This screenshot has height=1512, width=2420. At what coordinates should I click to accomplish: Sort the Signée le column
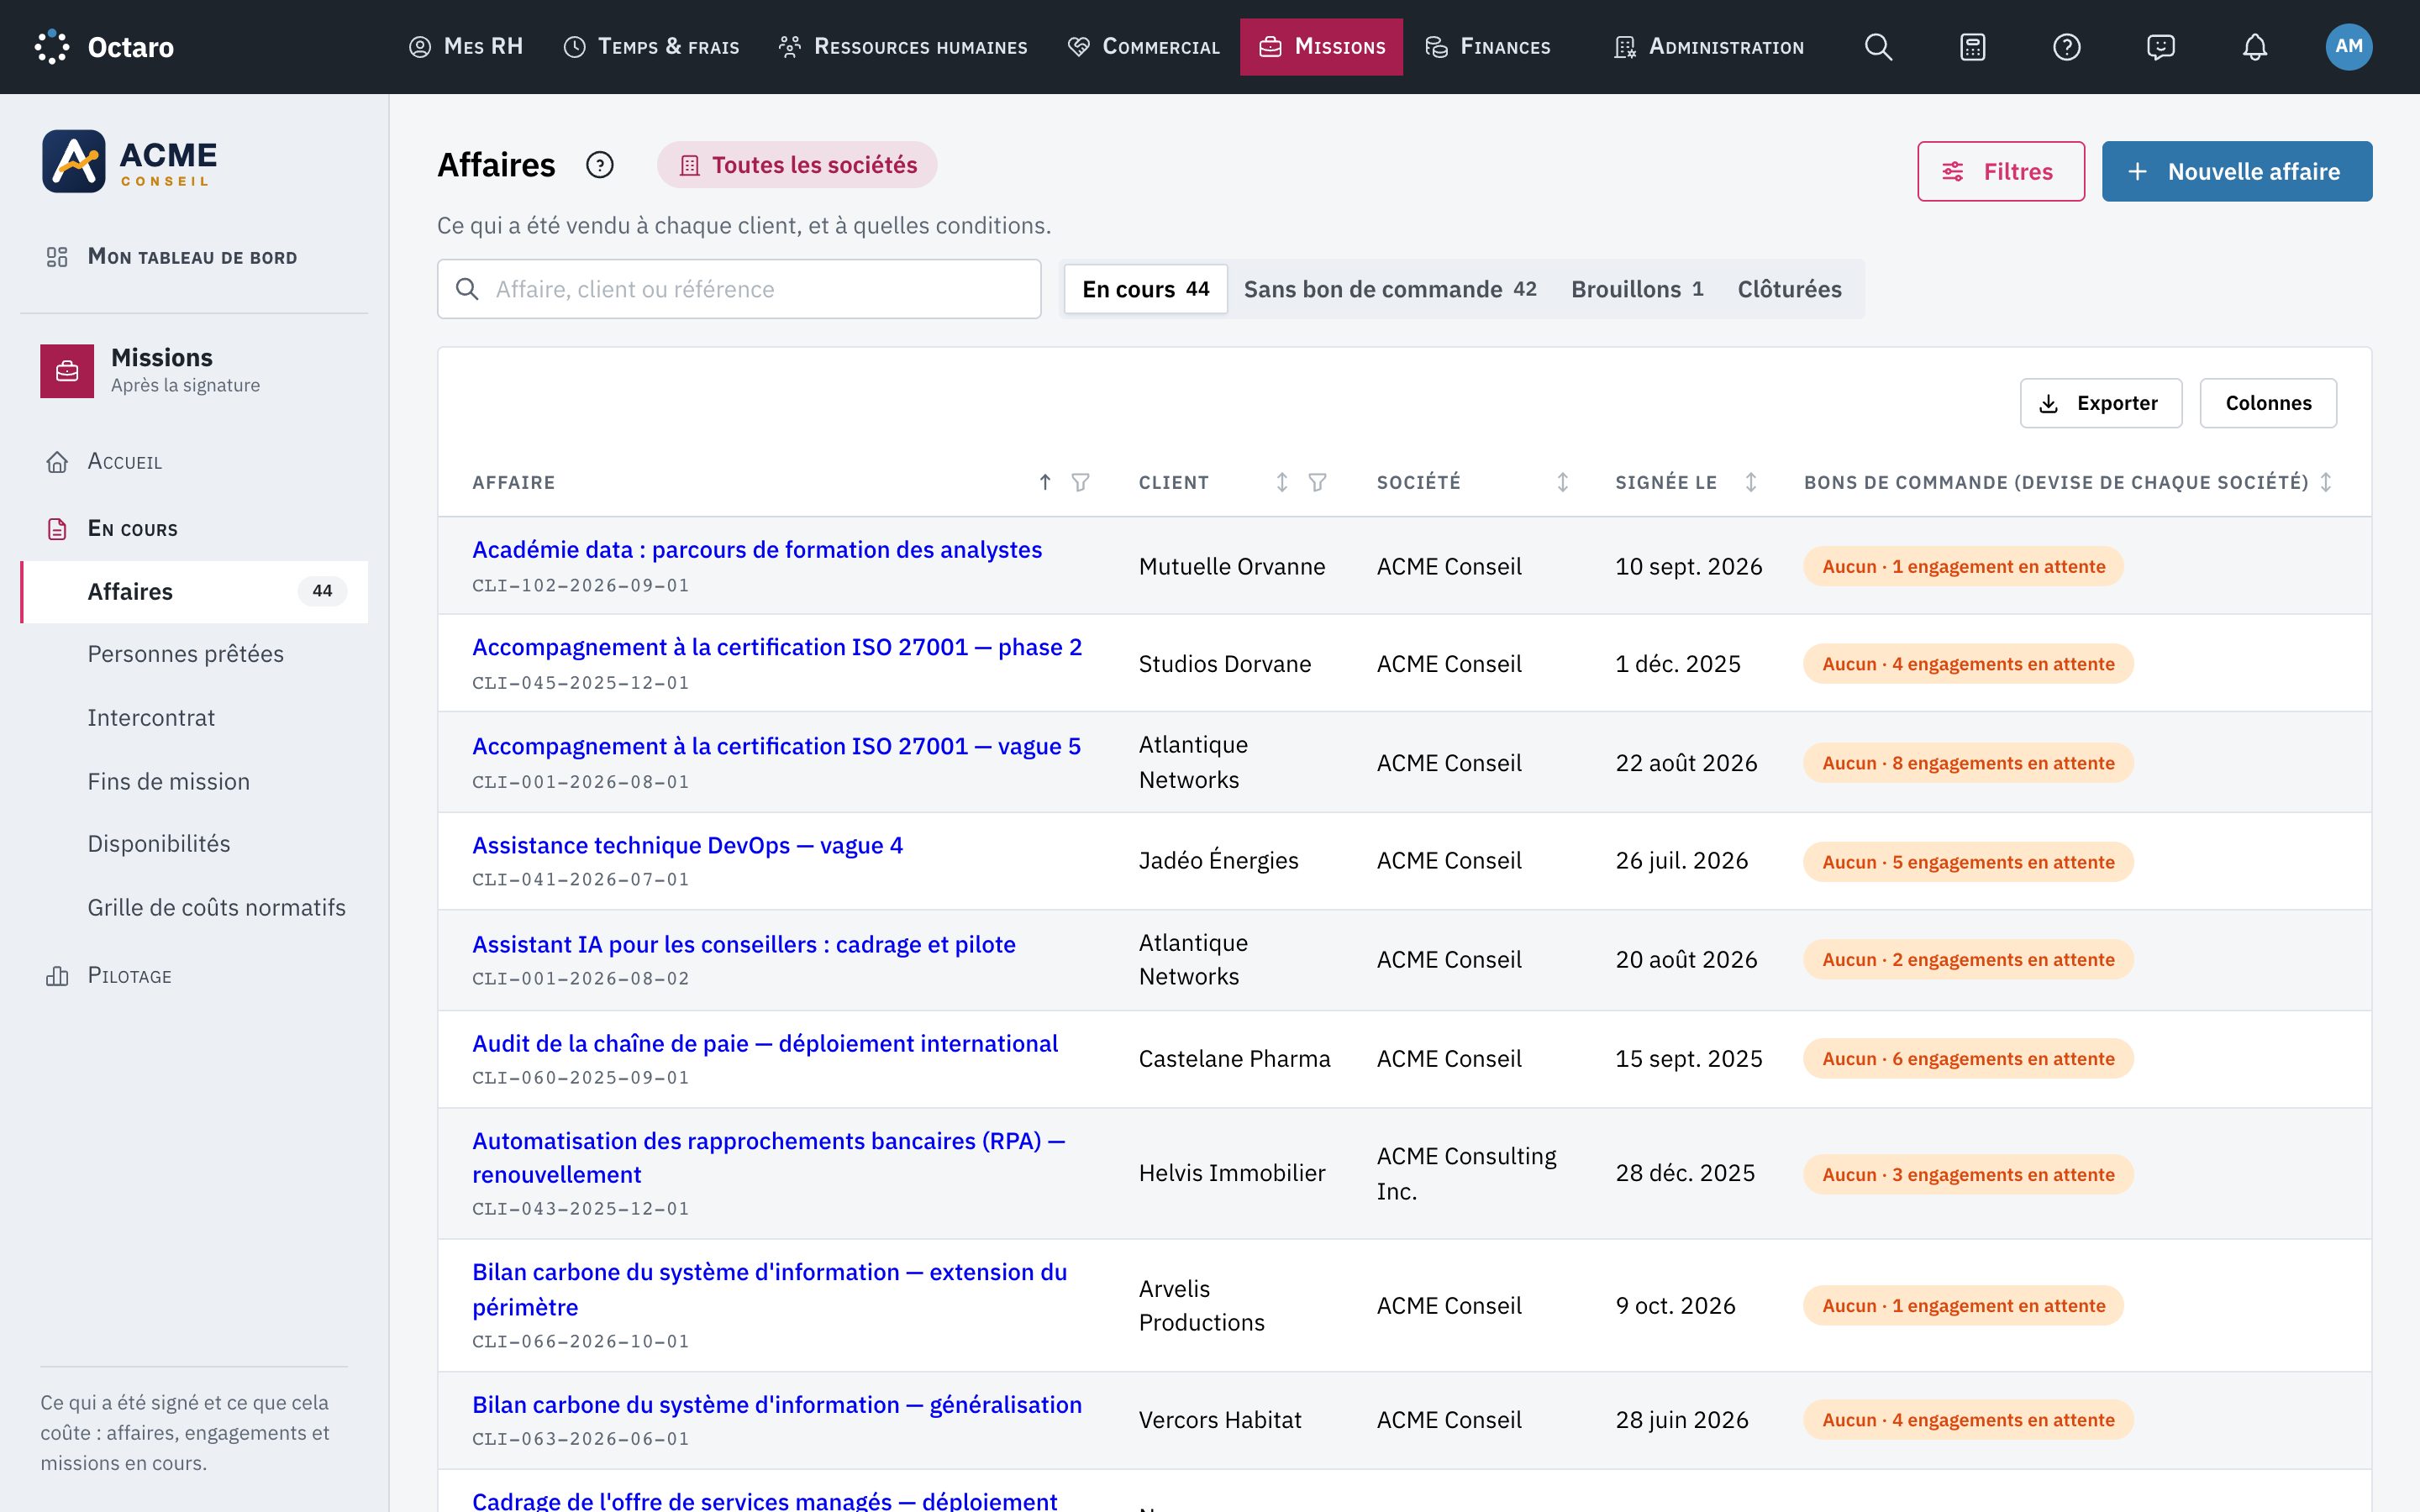pyautogui.click(x=1750, y=482)
